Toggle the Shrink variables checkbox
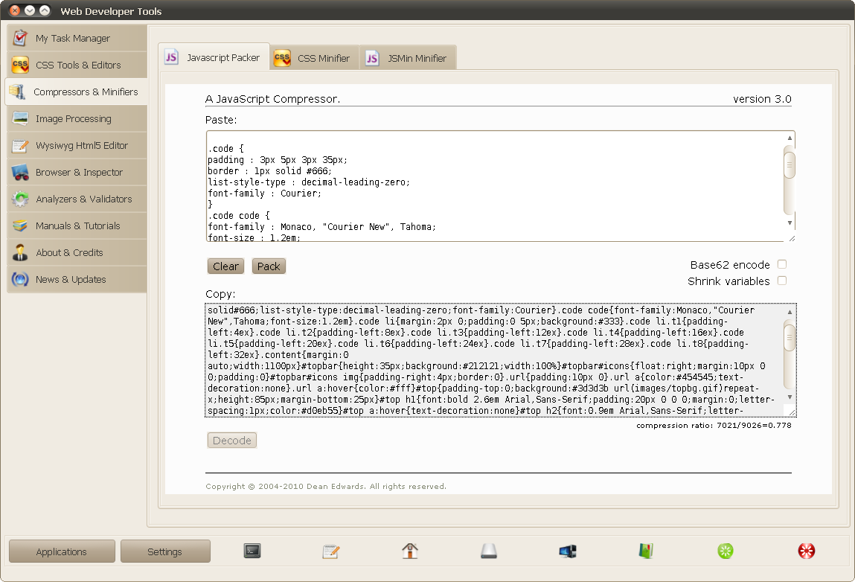 point(782,281)
